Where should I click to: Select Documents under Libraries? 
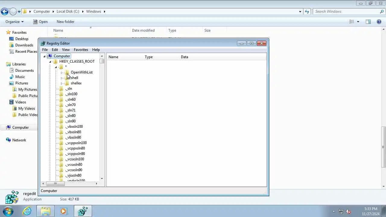[x=24, y=71]
